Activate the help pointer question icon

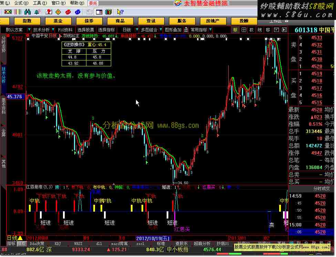pos(120,12)
